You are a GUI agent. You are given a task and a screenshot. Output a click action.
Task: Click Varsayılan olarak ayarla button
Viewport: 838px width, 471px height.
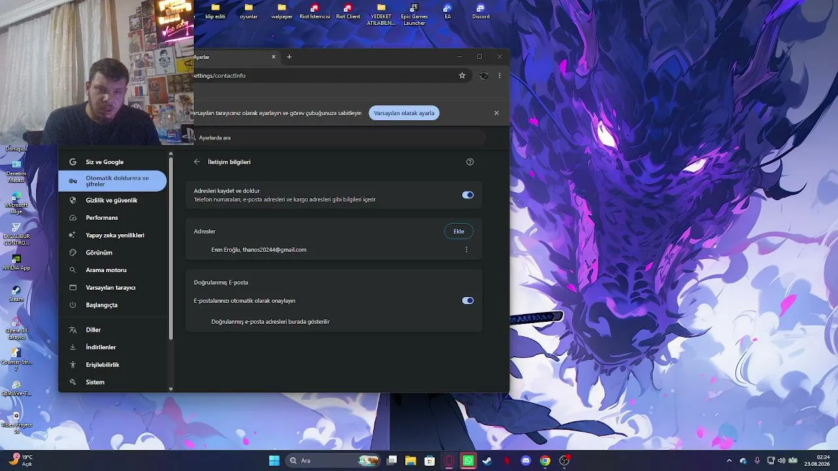404,113
